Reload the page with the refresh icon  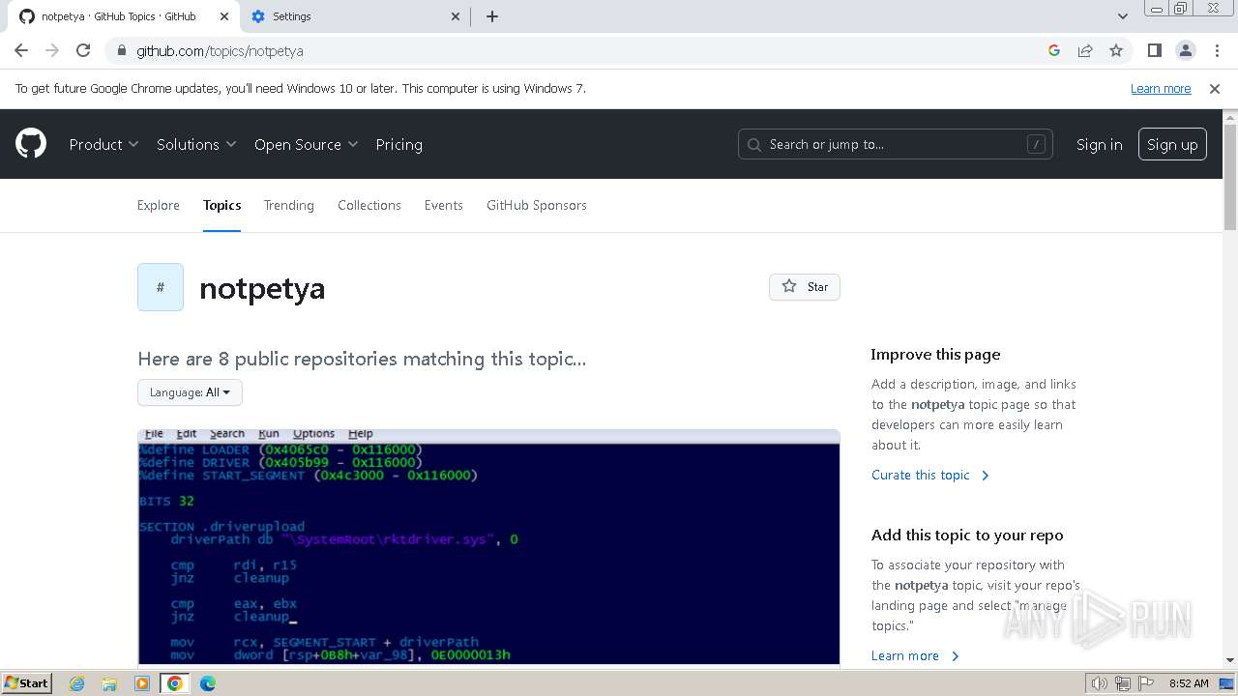point(83,50)
